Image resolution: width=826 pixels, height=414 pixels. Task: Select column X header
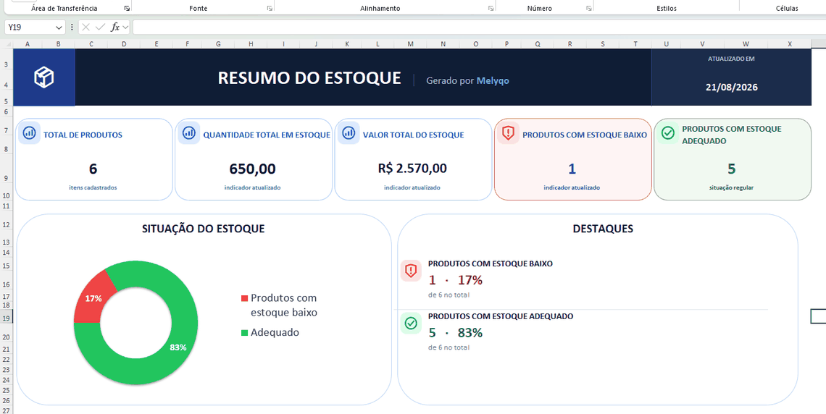coord(790,44)
